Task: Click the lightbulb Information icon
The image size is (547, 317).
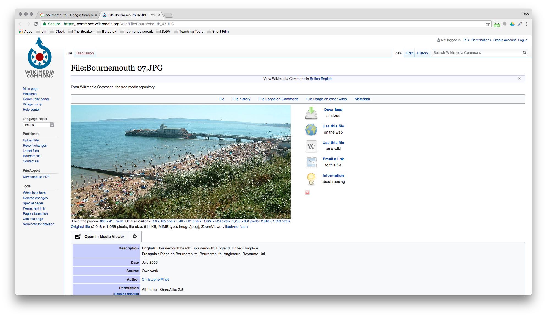Action: [311, 179]
